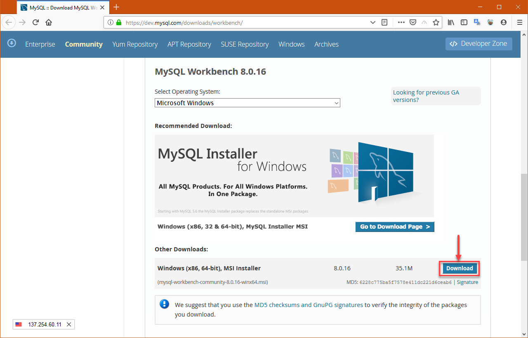Open the Enterprise nav item
Screen dimensions: 528x338
(x=40, y=44)
